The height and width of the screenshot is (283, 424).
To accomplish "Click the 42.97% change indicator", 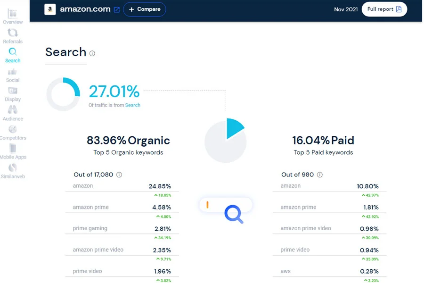I will coord(370,195).
